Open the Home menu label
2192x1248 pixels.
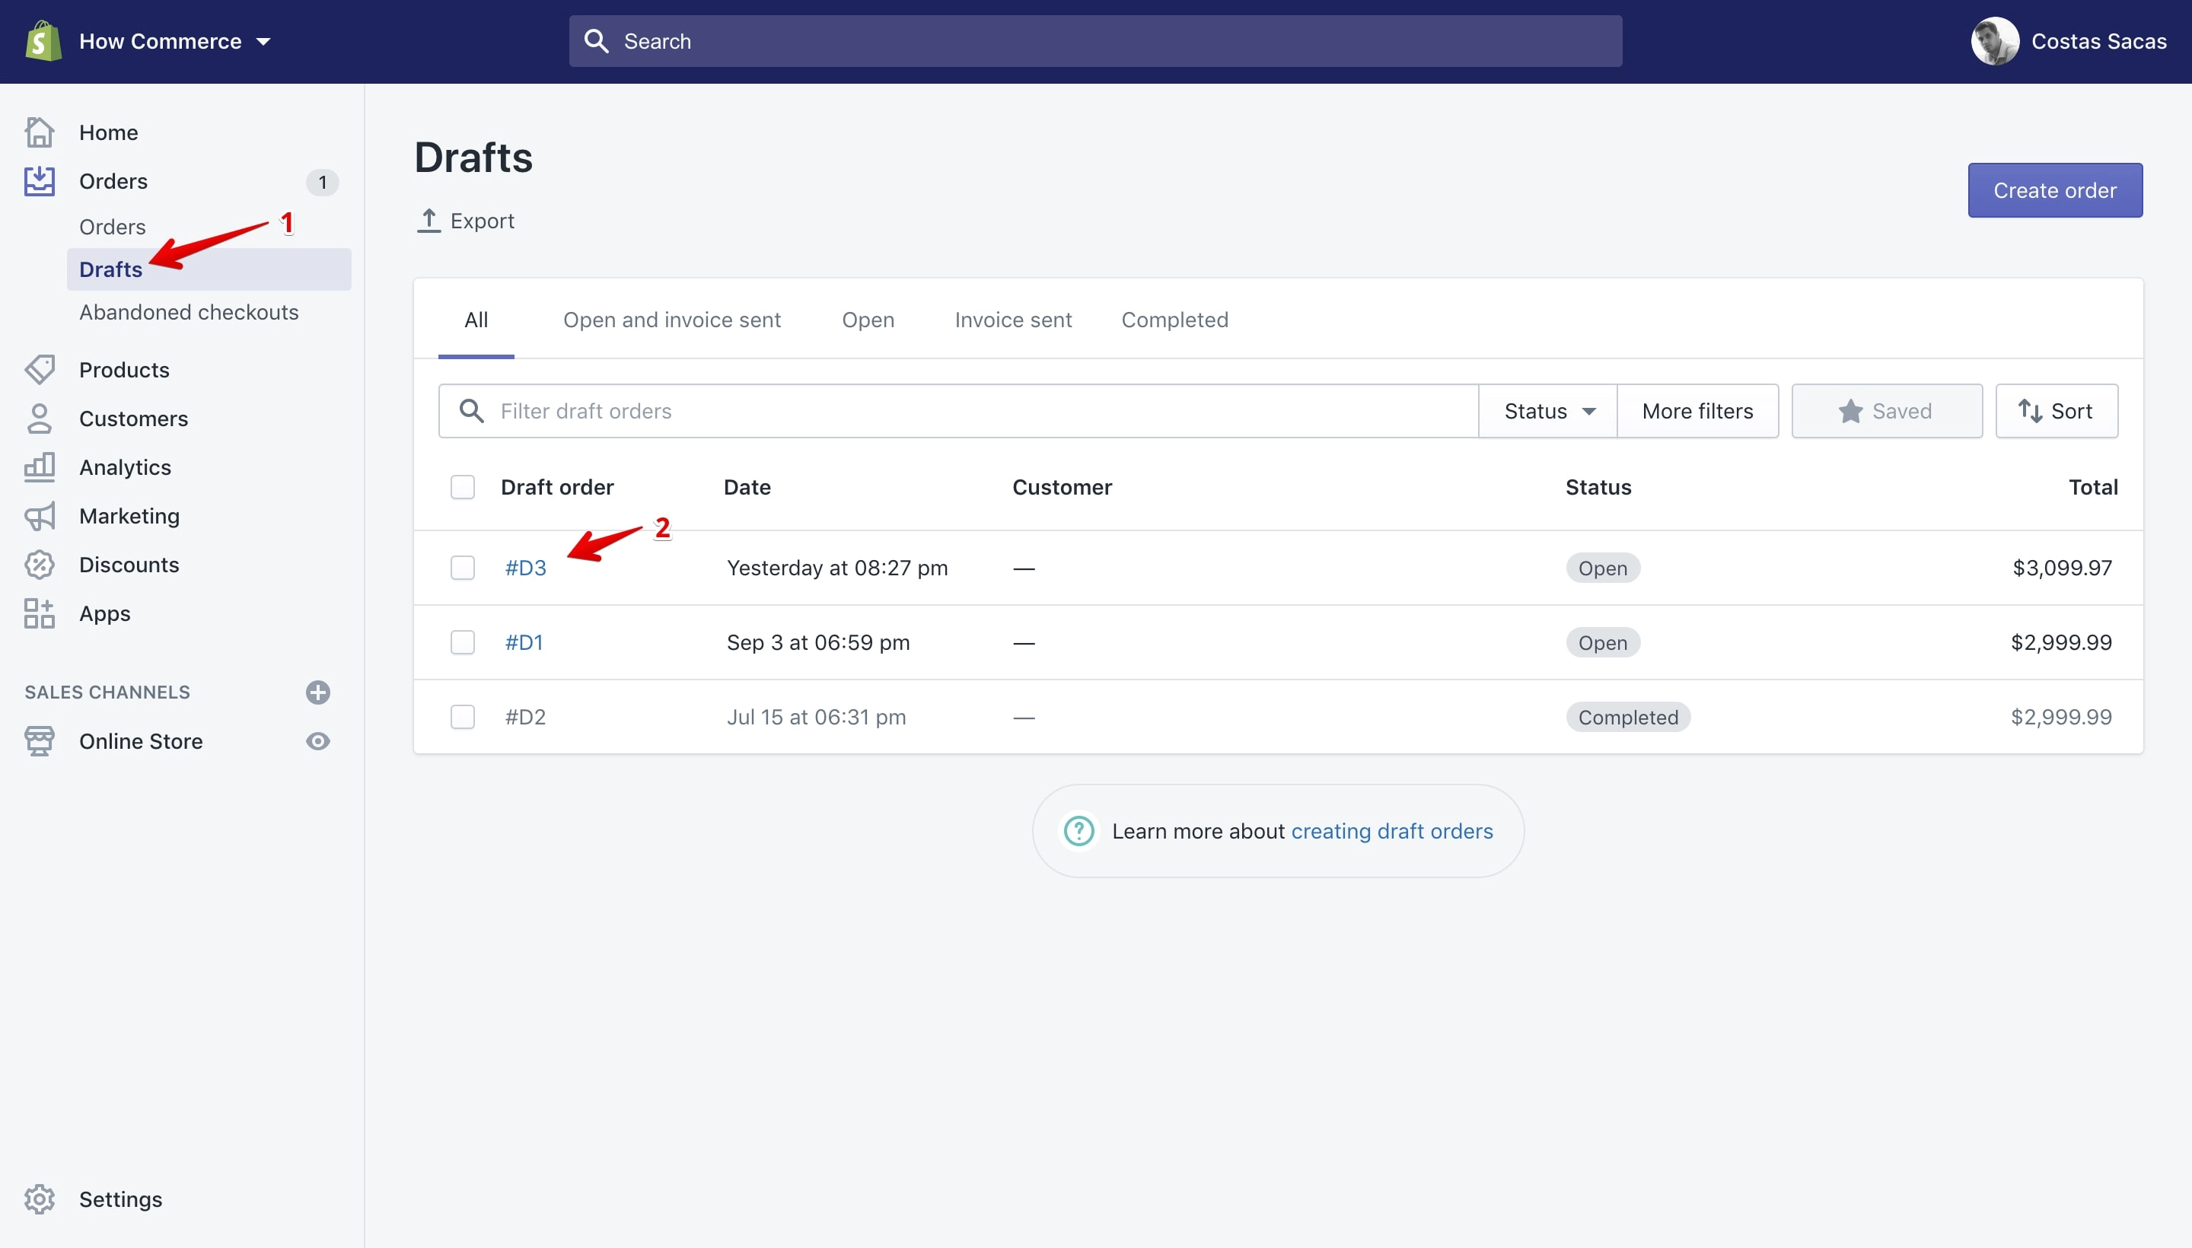[x=108, y=132]
